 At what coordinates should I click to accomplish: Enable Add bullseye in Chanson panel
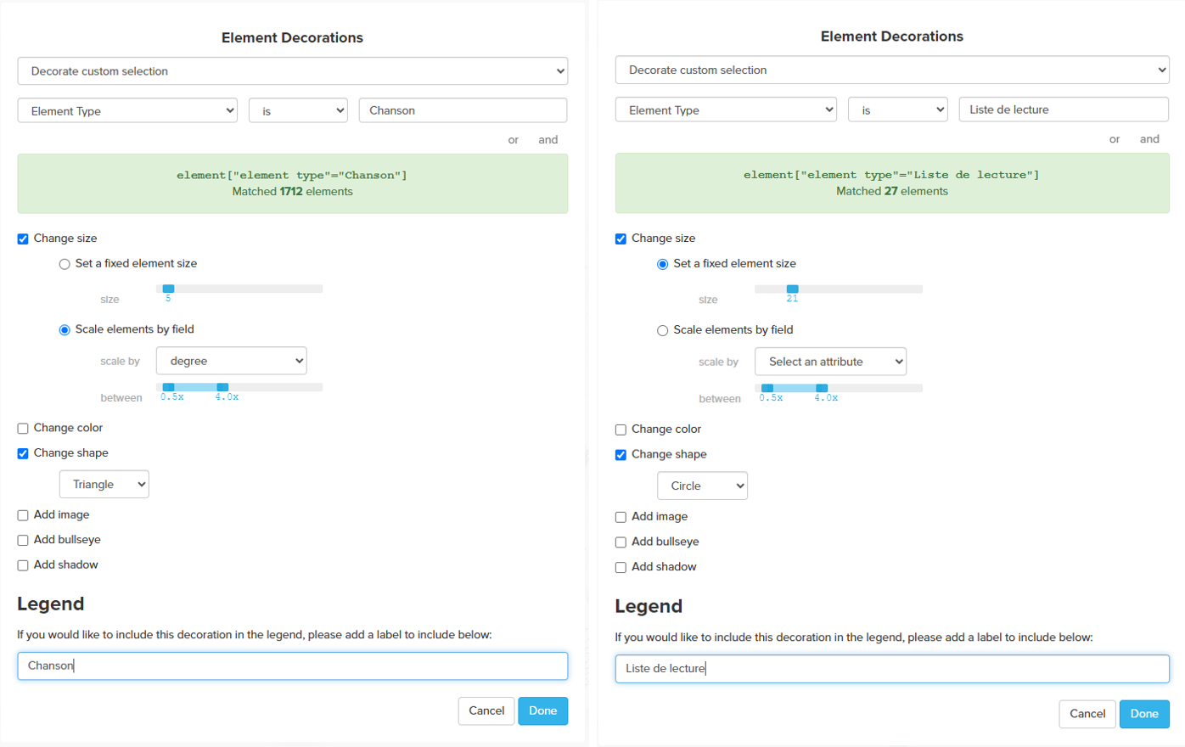pos(23,541)
